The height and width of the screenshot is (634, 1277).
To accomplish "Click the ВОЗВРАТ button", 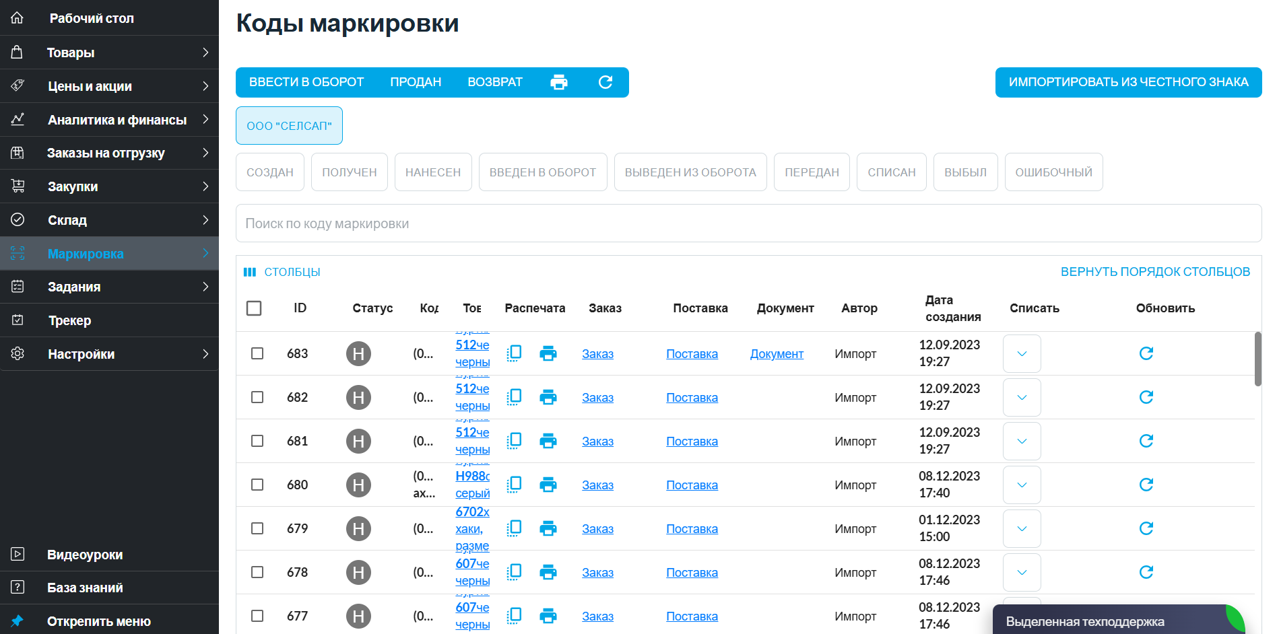I will point(495,82).
